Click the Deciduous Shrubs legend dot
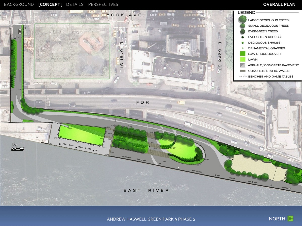The height and width of the screenshot is (226, 302). 242,43
